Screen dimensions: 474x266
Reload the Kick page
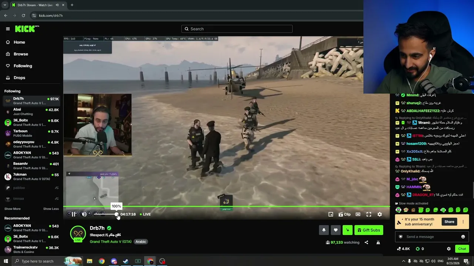(23, 16)
